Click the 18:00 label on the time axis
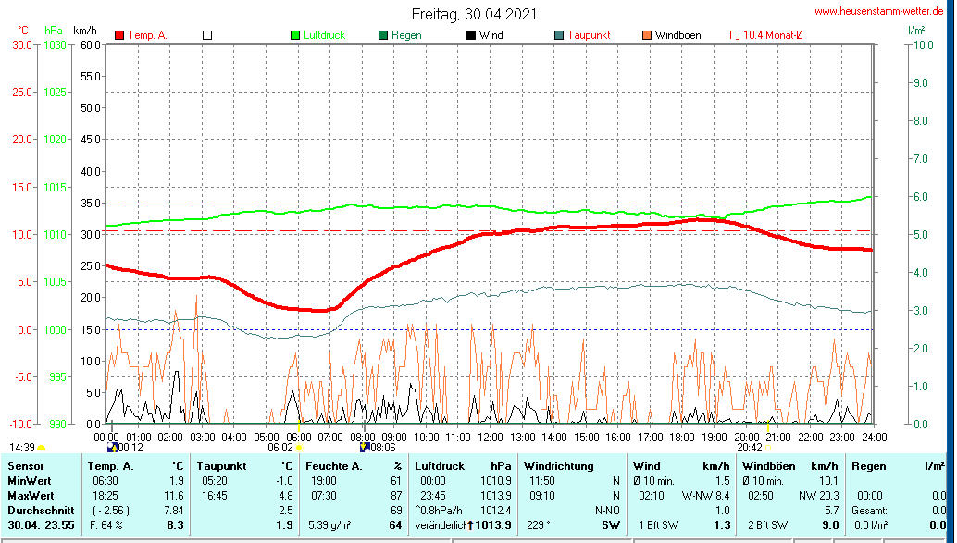Screen dimensions: 957x543 (682, 438)
